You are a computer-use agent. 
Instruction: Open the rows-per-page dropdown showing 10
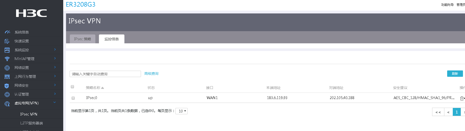[x=182, y=111]
